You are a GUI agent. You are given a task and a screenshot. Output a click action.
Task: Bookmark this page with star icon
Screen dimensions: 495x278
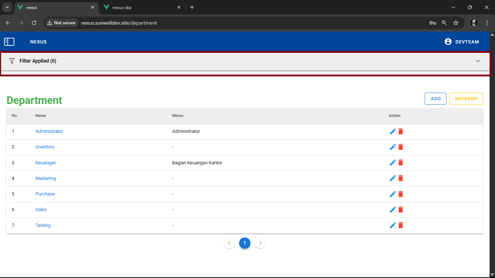coord(456,23)
